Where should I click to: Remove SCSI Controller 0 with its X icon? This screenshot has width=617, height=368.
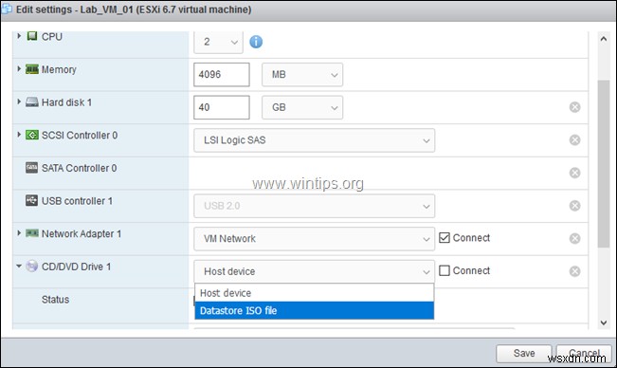[x=575, y=139]
